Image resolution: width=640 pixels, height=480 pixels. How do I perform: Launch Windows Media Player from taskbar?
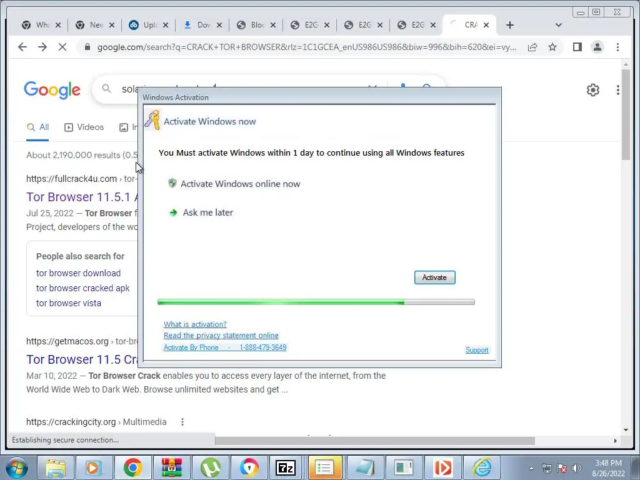[94, 467]
